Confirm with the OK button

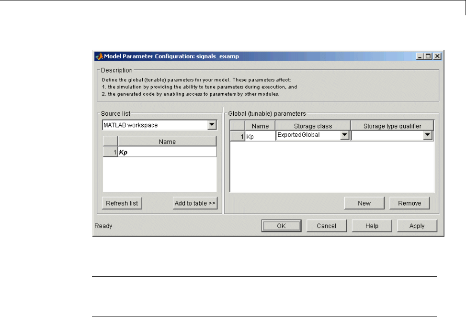point(282,226)
